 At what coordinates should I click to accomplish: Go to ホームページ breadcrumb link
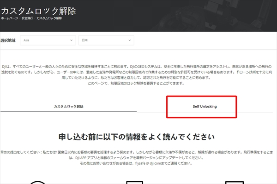pos(10,18)
